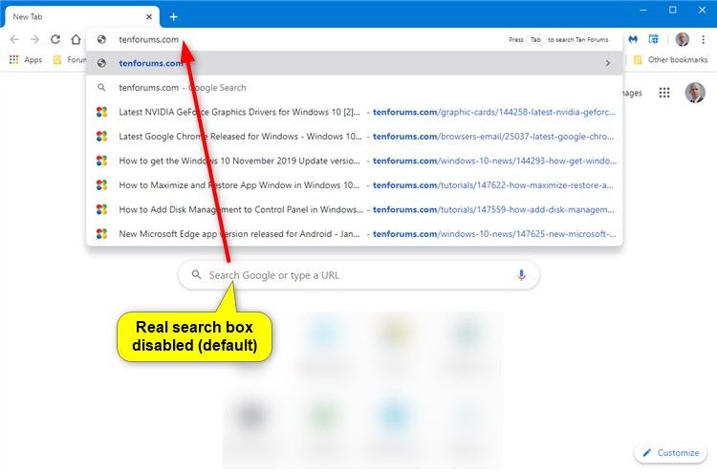This screenshot has height=473, width=717.
Task: Click the magnifier icon of Google Search suggestion
Action: click(x=101, y=87)
